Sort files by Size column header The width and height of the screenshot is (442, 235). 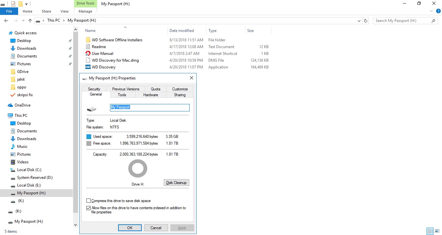click(258, 31)
